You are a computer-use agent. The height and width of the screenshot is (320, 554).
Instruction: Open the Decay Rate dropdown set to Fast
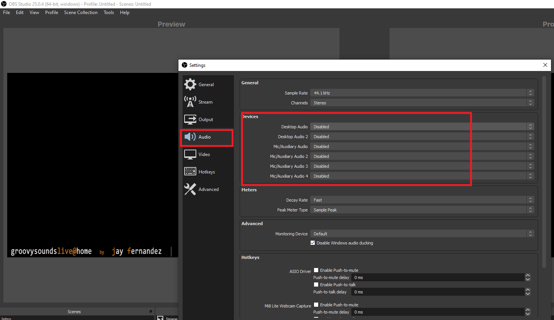tap(422, 200)
